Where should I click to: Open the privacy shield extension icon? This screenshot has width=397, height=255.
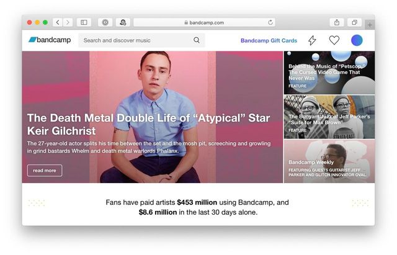click(x=105, y=22)
